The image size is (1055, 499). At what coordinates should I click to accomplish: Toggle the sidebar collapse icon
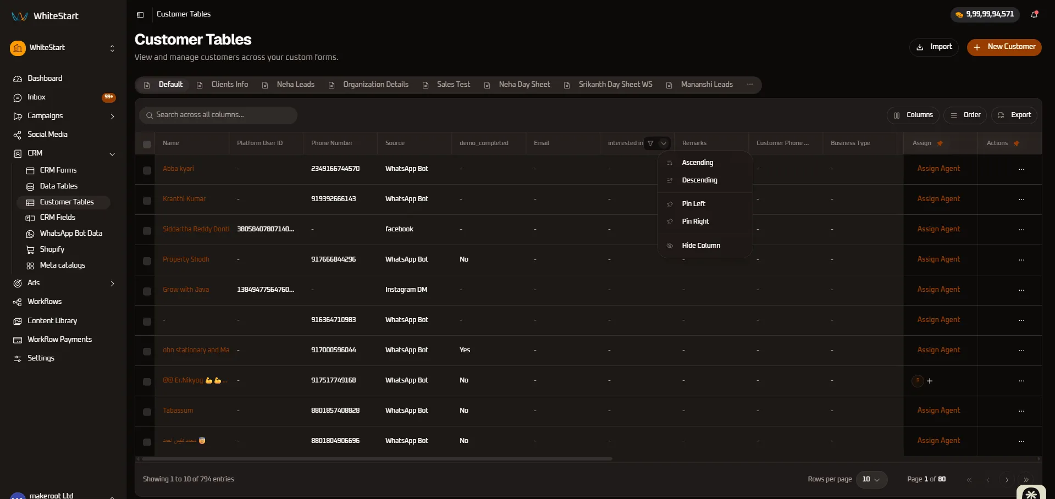pos(140,15)
